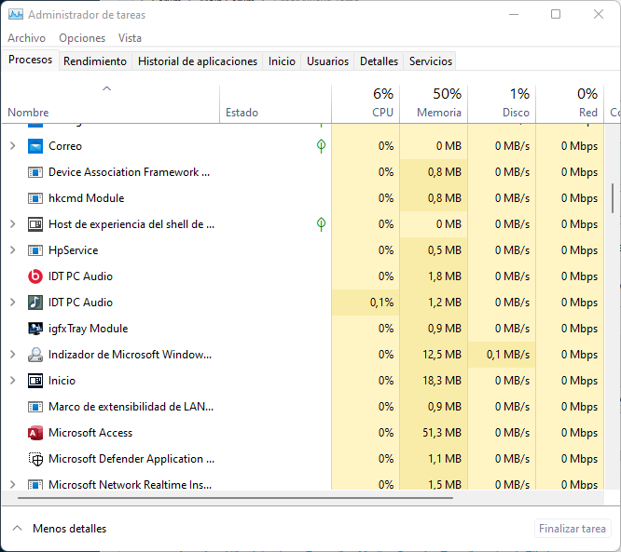Expand the Inicio process group

tap(13, 381)
